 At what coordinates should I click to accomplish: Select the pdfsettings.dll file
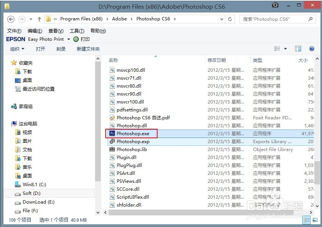coord(132,110)
